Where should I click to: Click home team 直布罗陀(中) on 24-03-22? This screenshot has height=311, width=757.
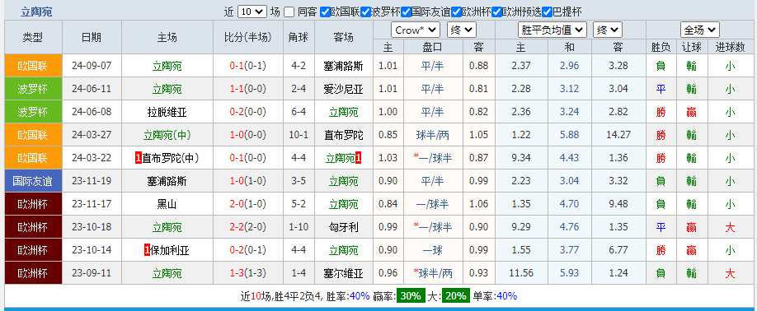point(171,158)
